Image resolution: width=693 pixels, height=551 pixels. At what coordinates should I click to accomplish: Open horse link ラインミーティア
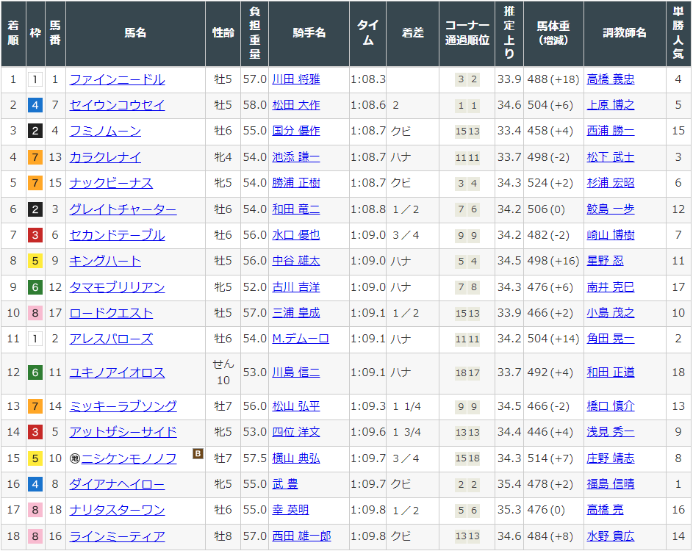point(117,536)
